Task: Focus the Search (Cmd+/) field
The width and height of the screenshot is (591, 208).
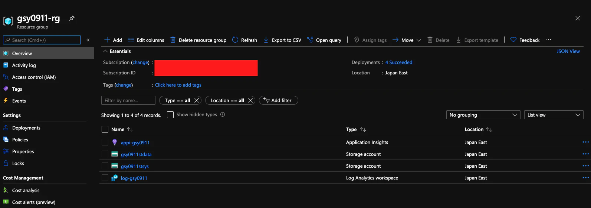Action: [42, 40]
